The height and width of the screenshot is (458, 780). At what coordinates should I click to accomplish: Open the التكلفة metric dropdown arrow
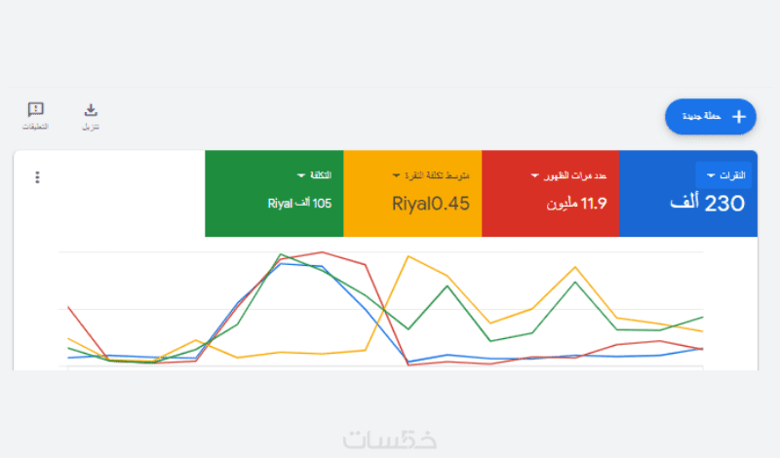coord(301,175)
